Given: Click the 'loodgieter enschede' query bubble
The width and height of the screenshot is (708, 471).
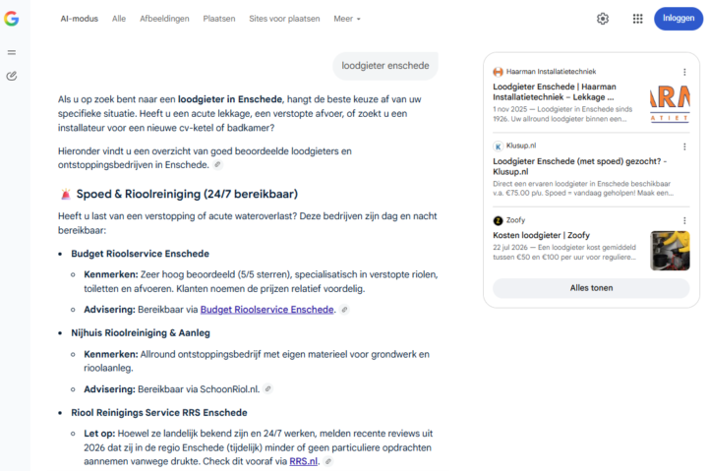Looking at the screenshot, I should pos(385,66).
